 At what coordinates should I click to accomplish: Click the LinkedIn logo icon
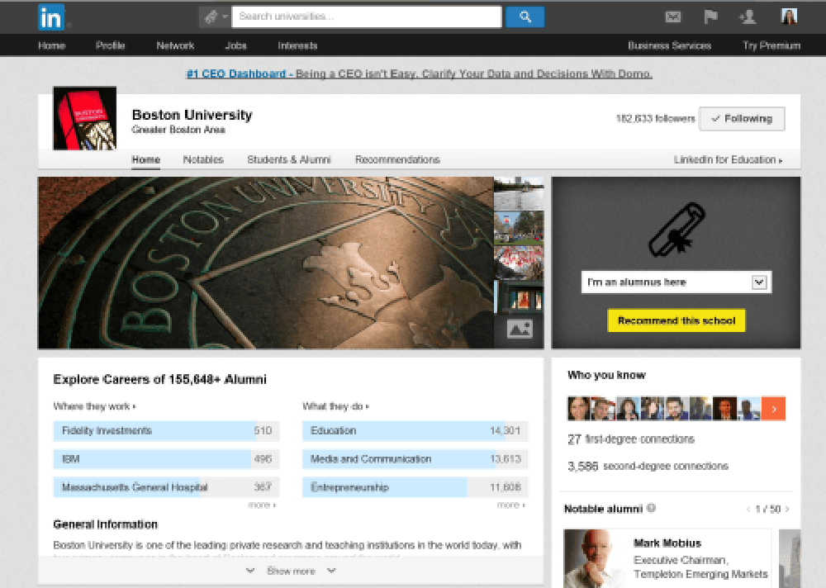pyautogui.click(x=51, y=17)
